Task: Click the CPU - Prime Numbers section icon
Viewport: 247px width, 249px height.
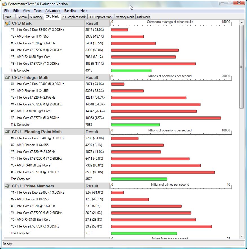Action: click(7, 186)
